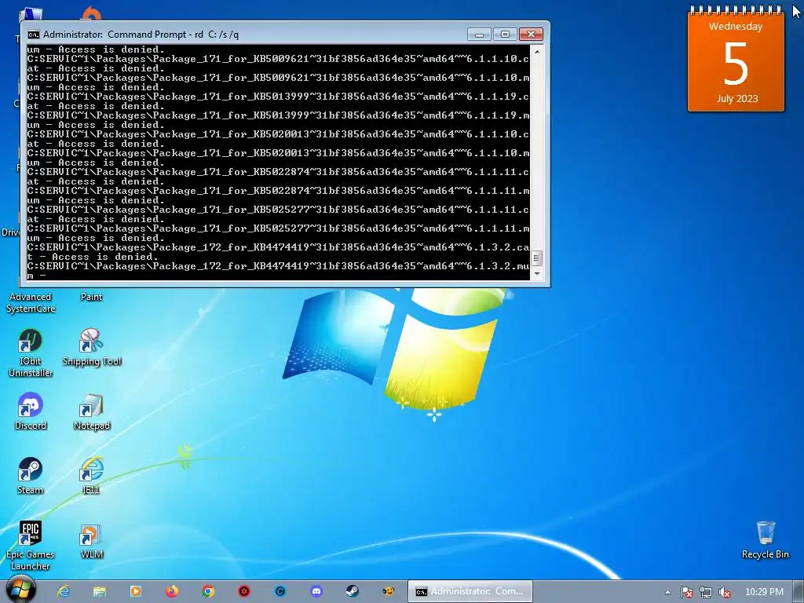Open Windows Explorer from the taskbar
The image size is (804, 603).
(100, 592)
